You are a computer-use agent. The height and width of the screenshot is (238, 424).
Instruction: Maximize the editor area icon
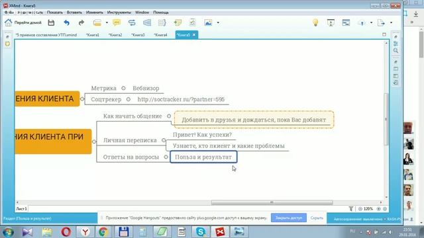[384, 34]
